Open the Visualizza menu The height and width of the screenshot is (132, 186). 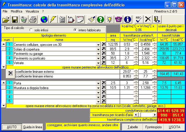click(32, 11)
